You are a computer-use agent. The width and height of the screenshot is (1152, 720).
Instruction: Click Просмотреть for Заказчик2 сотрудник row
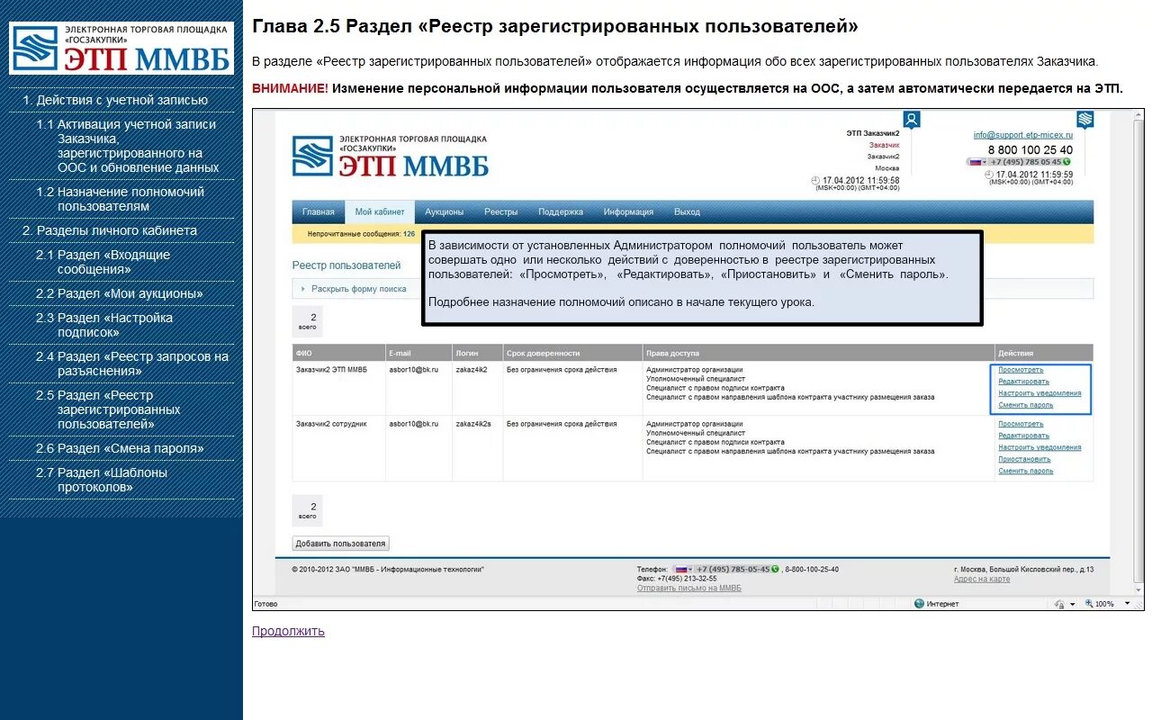(1021, 424)
